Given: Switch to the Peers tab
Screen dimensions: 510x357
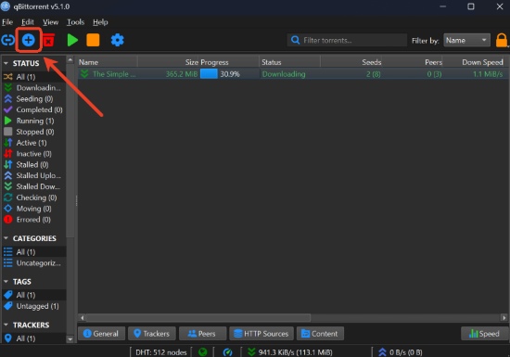Looking at the screenshot, I should [x=202, y=334].
